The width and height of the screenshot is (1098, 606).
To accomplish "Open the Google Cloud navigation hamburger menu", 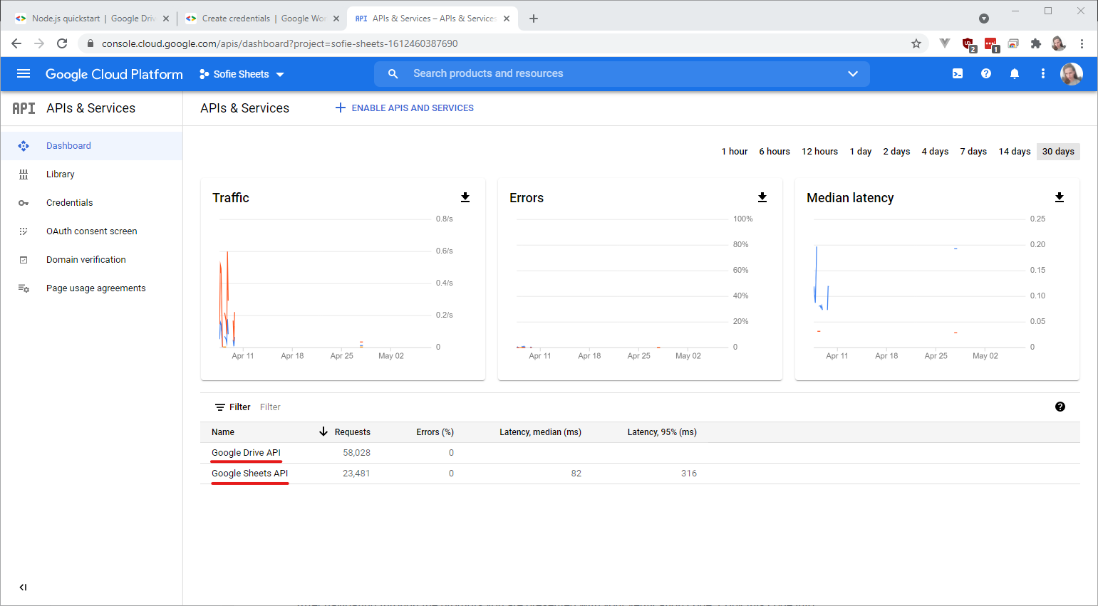I will pos(24,74).
